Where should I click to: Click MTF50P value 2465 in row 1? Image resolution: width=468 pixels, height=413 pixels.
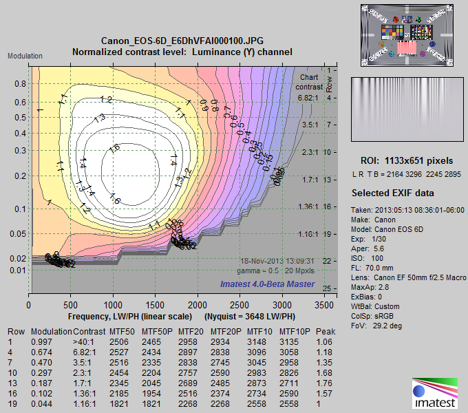coord(151,342)
